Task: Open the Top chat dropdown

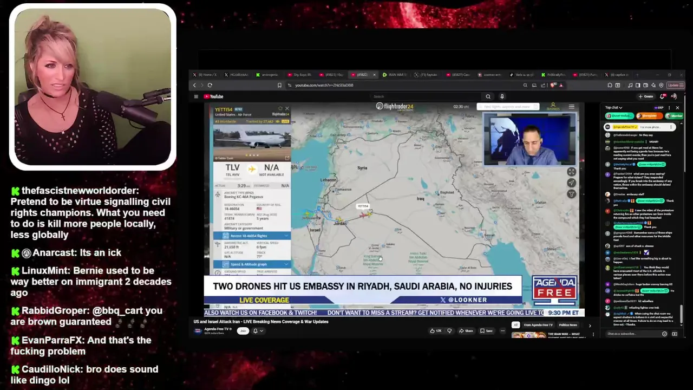Action: 613,108
